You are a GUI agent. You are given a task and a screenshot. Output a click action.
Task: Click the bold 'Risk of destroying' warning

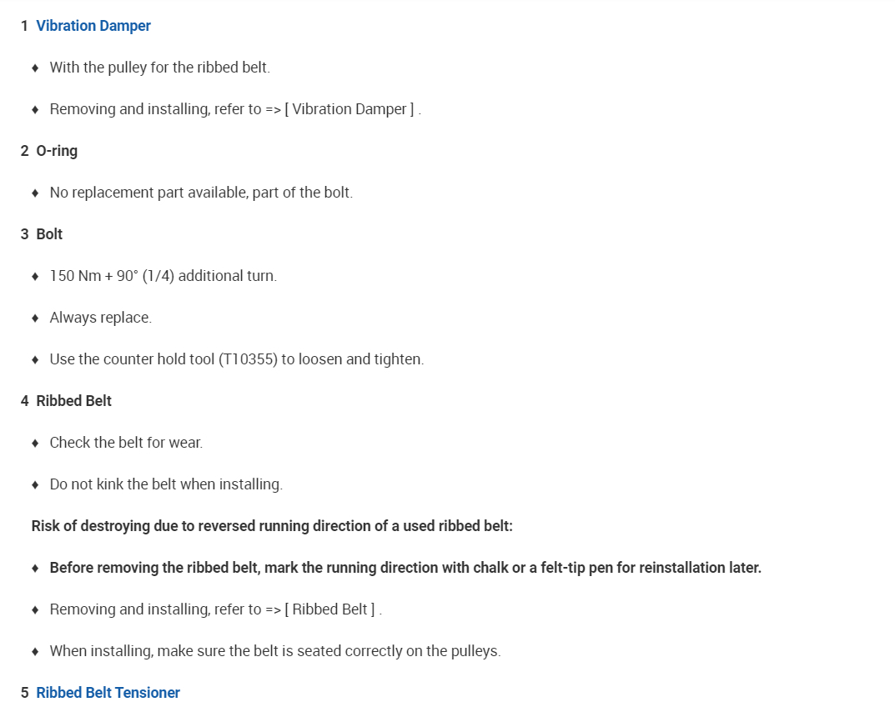(272, 526)
